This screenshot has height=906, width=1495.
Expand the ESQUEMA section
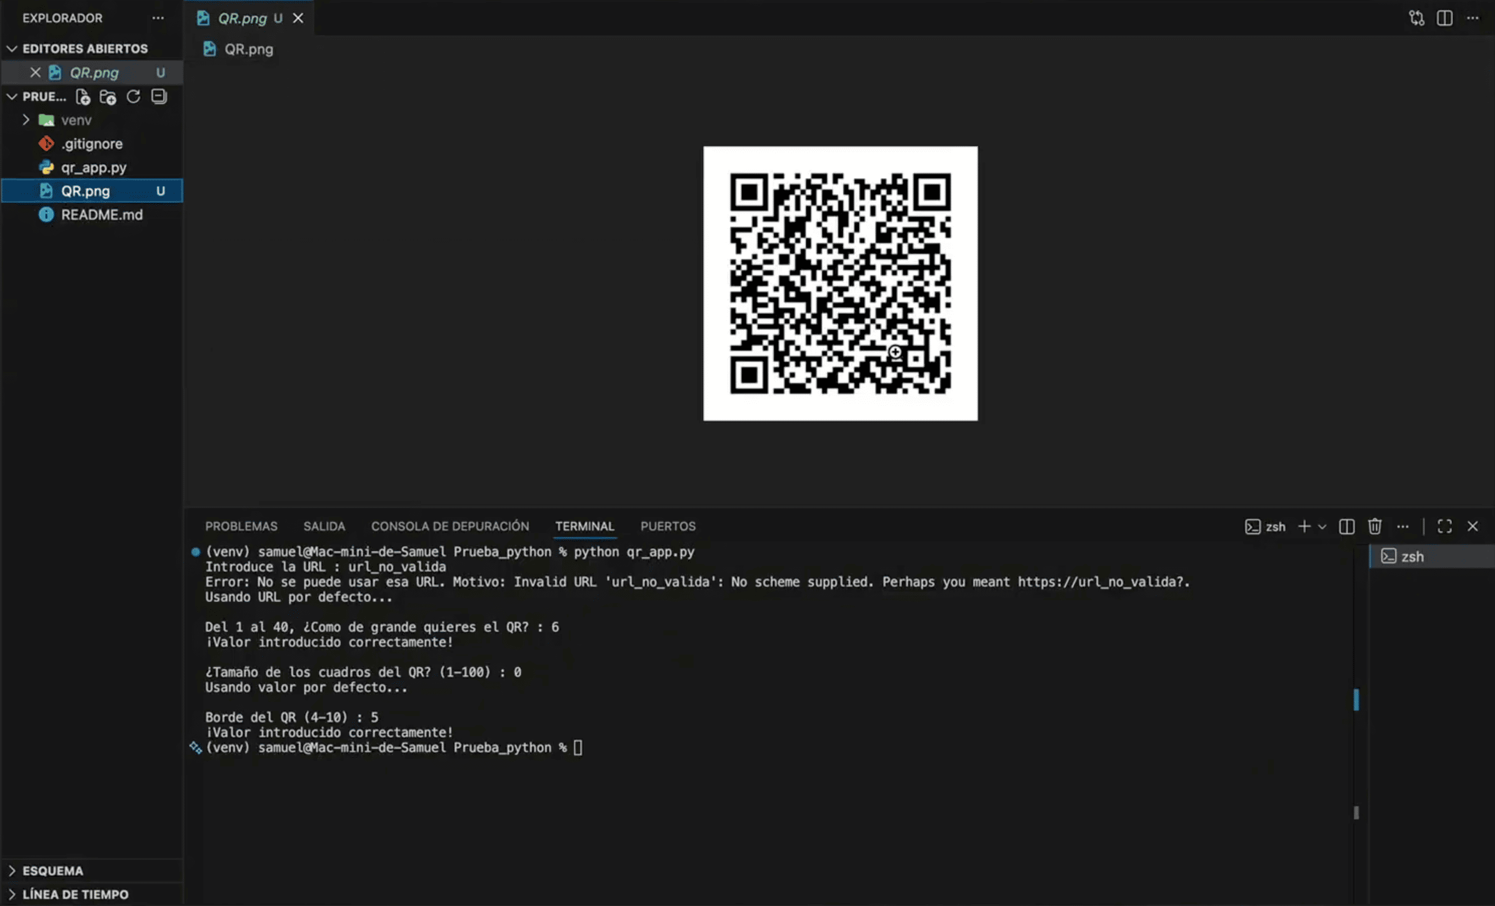53,871
